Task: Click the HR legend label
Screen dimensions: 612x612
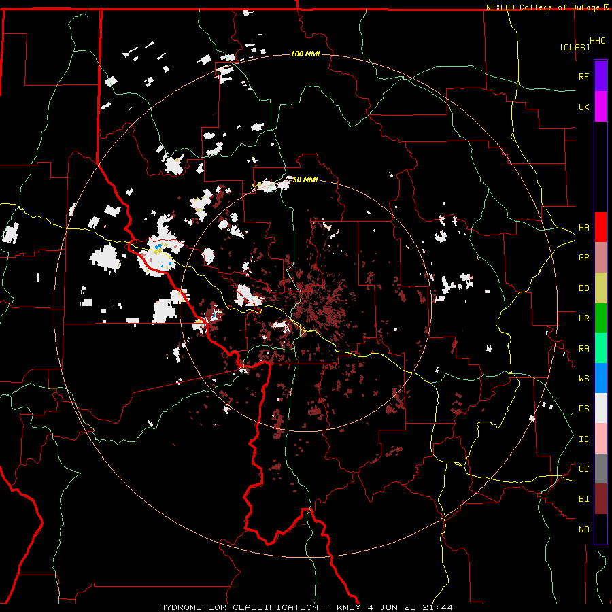Action: (x=584, y=318)
